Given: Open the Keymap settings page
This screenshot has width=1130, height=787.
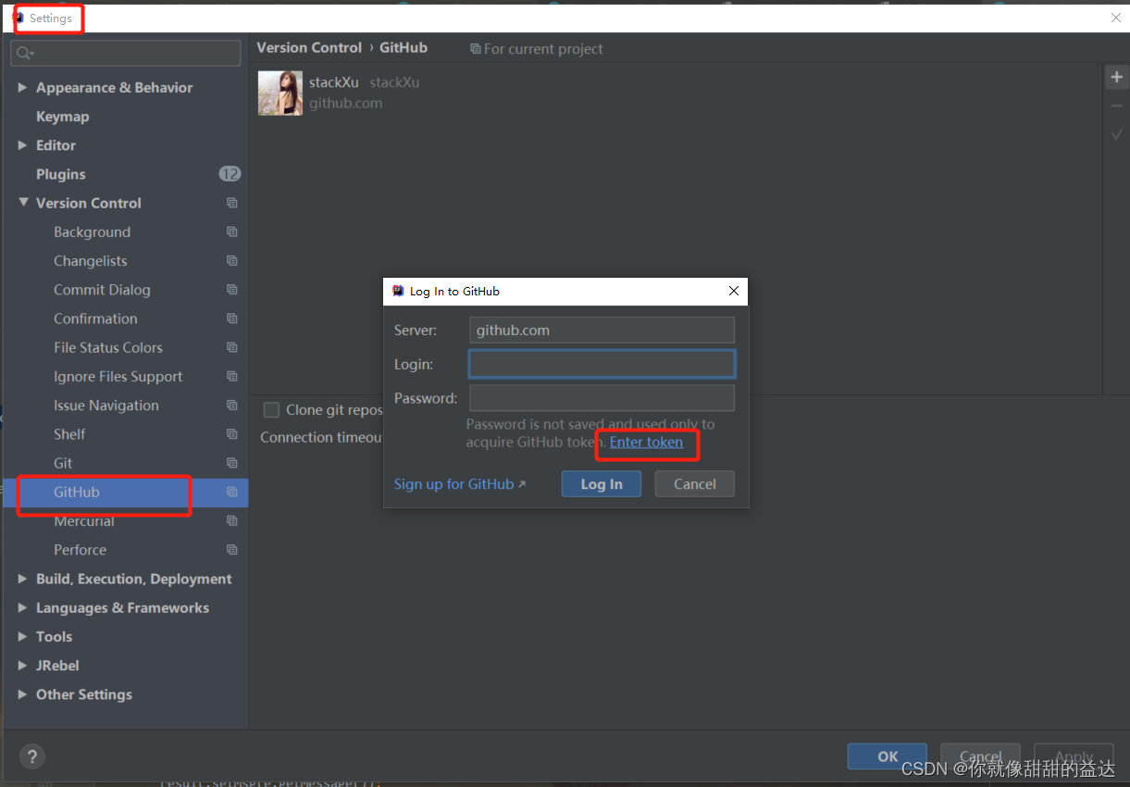Looking at the screenshot, I should tap(63, 117).
